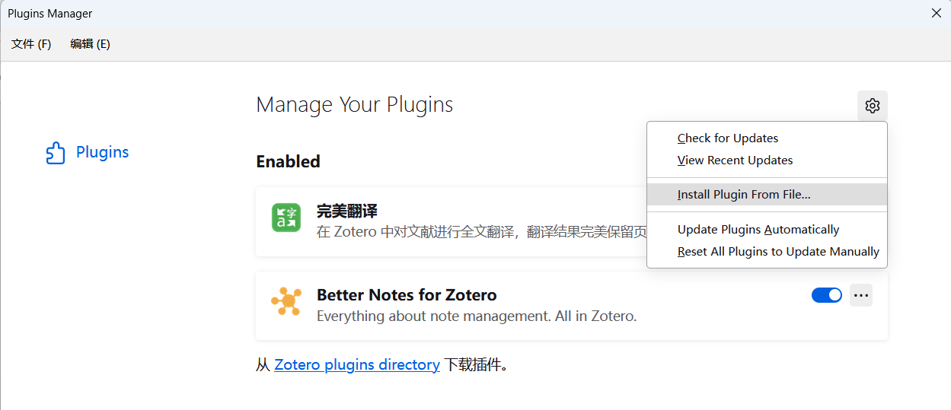Select Reset All Plugins to Update Manually
This screenshot has height=410, width=951.
click(x=778, y=252)
